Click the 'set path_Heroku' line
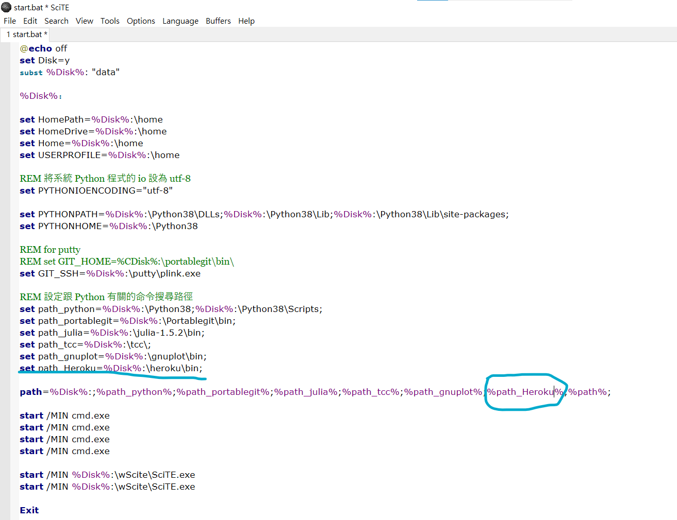Screen dimensions: 677x520 (111, 368)
